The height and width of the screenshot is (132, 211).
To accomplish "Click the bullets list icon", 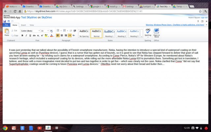I will (58, 30).
